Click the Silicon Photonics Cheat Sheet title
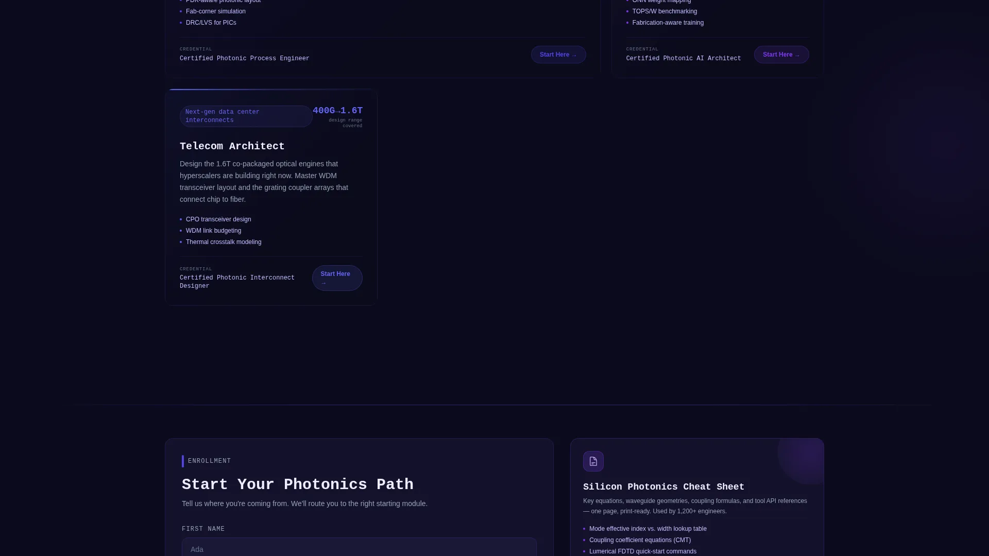The height and width of the screenshot is (556, 989). [x=663, y=487]
